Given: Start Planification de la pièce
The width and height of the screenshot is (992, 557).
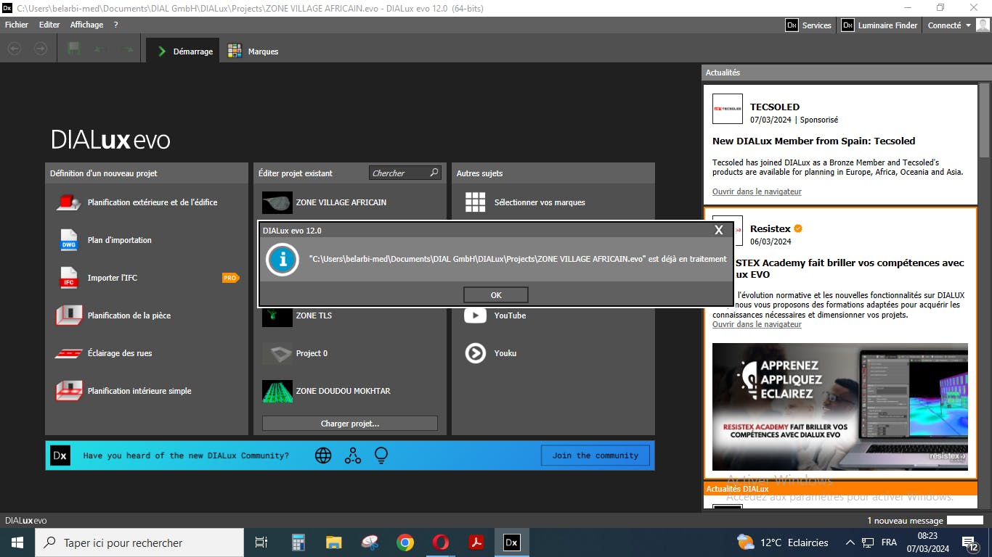Looking at the screenshot, I should coord(113,315).
